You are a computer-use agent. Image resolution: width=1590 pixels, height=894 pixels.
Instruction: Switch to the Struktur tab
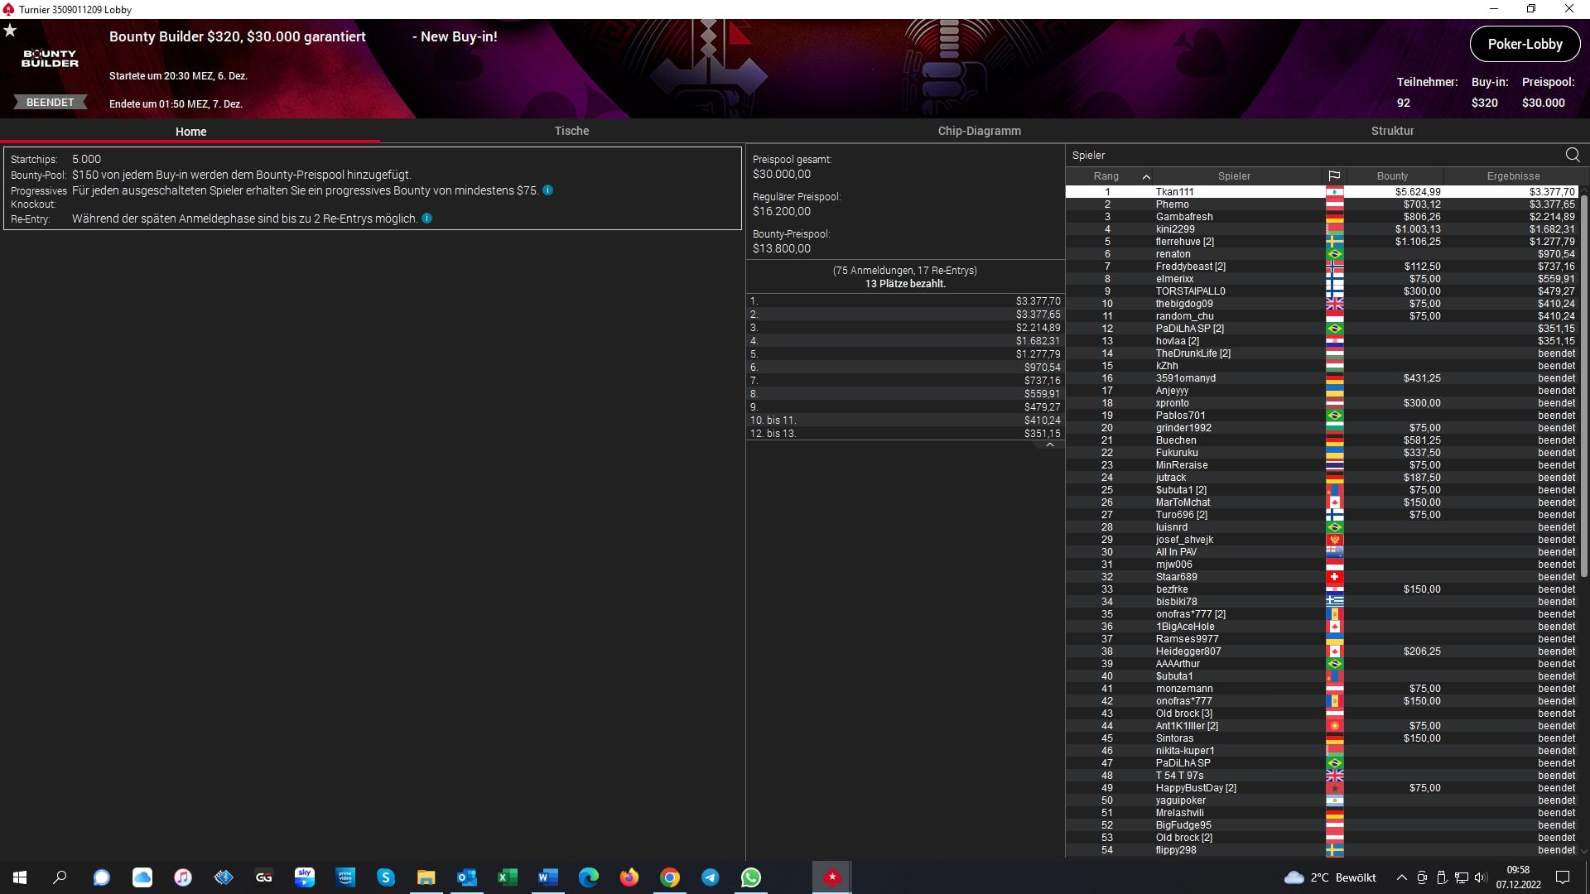[1392, 131]
